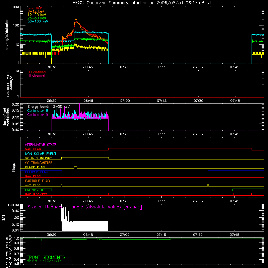The height and width of the screenshot is (268, 268).
Task: Click the 12-25 keV count-rate legend entry
Action: (x=37, y=15)
